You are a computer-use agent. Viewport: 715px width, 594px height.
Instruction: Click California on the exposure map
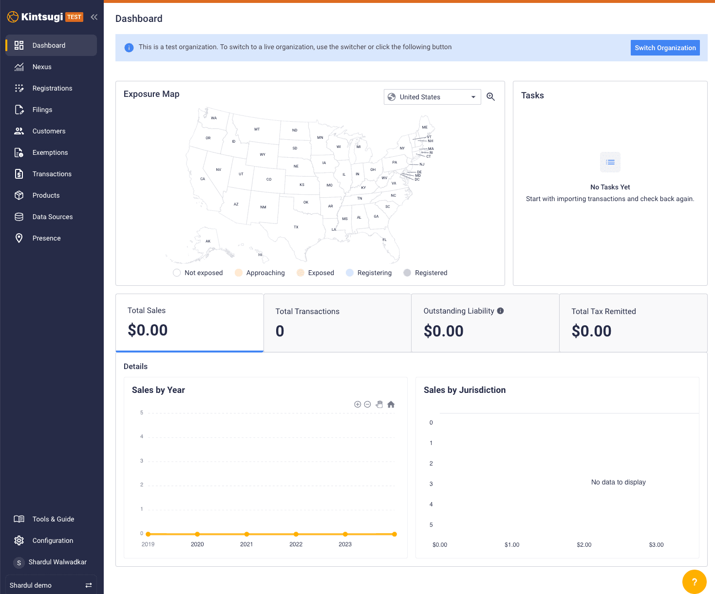[x=203, y=179]
